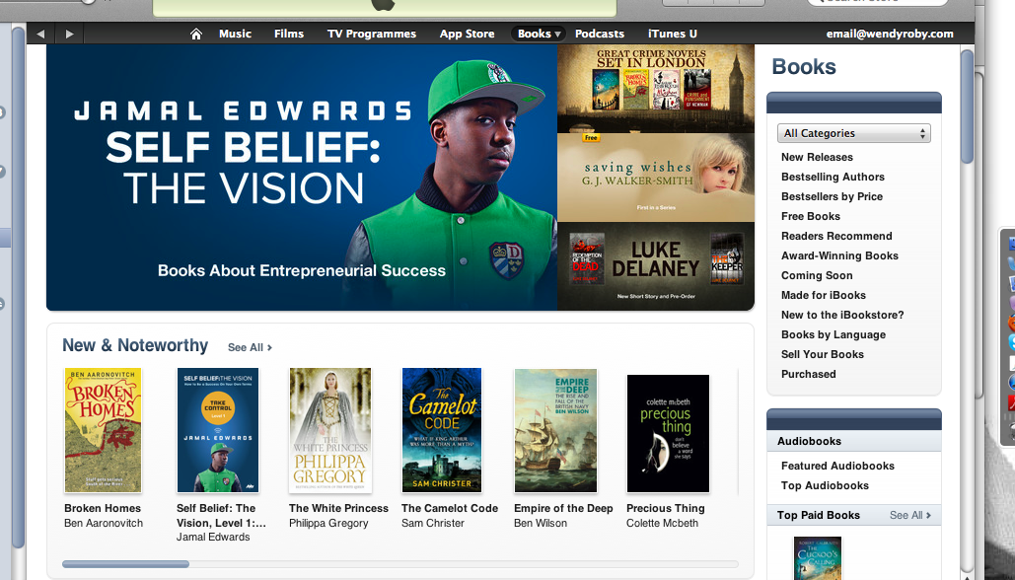Open the email@wendyroby.com account menu
This screenshot has height=580, width=1015.
click(890, 34)
